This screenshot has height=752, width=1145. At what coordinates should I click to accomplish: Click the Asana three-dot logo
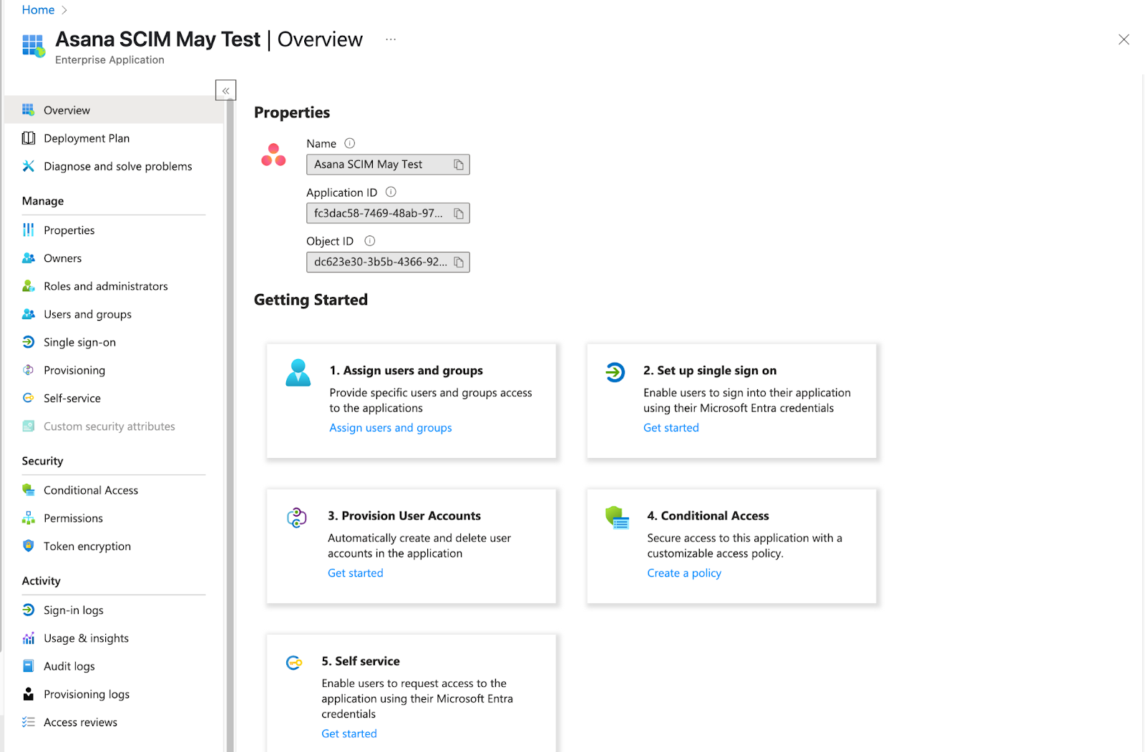(x=273, y=155)
